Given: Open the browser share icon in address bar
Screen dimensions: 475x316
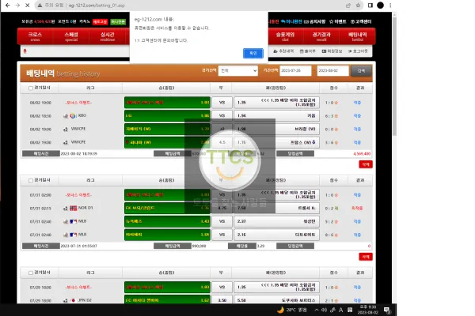Looking at the screenshot, I should coord(348,6).
